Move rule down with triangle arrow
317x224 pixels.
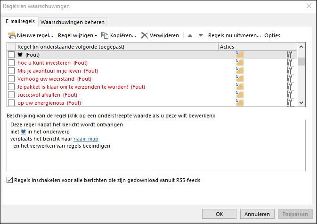(201, 35)
